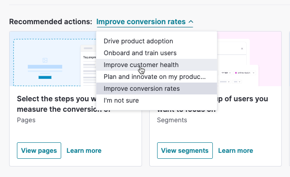Click the View segments button
The image size is (290, 177).
[x=185, y=151]
